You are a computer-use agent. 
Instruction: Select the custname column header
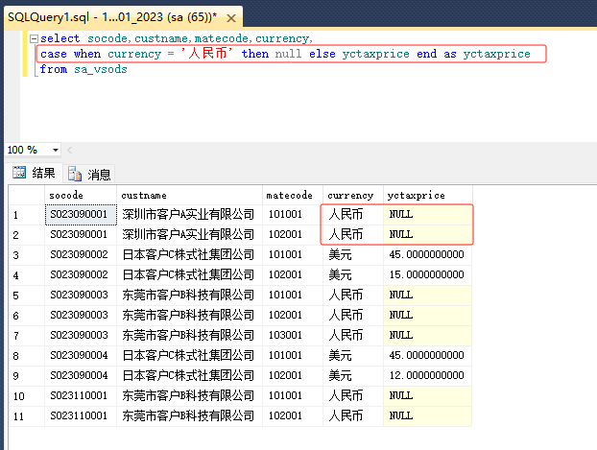click(x=189, y=195)
